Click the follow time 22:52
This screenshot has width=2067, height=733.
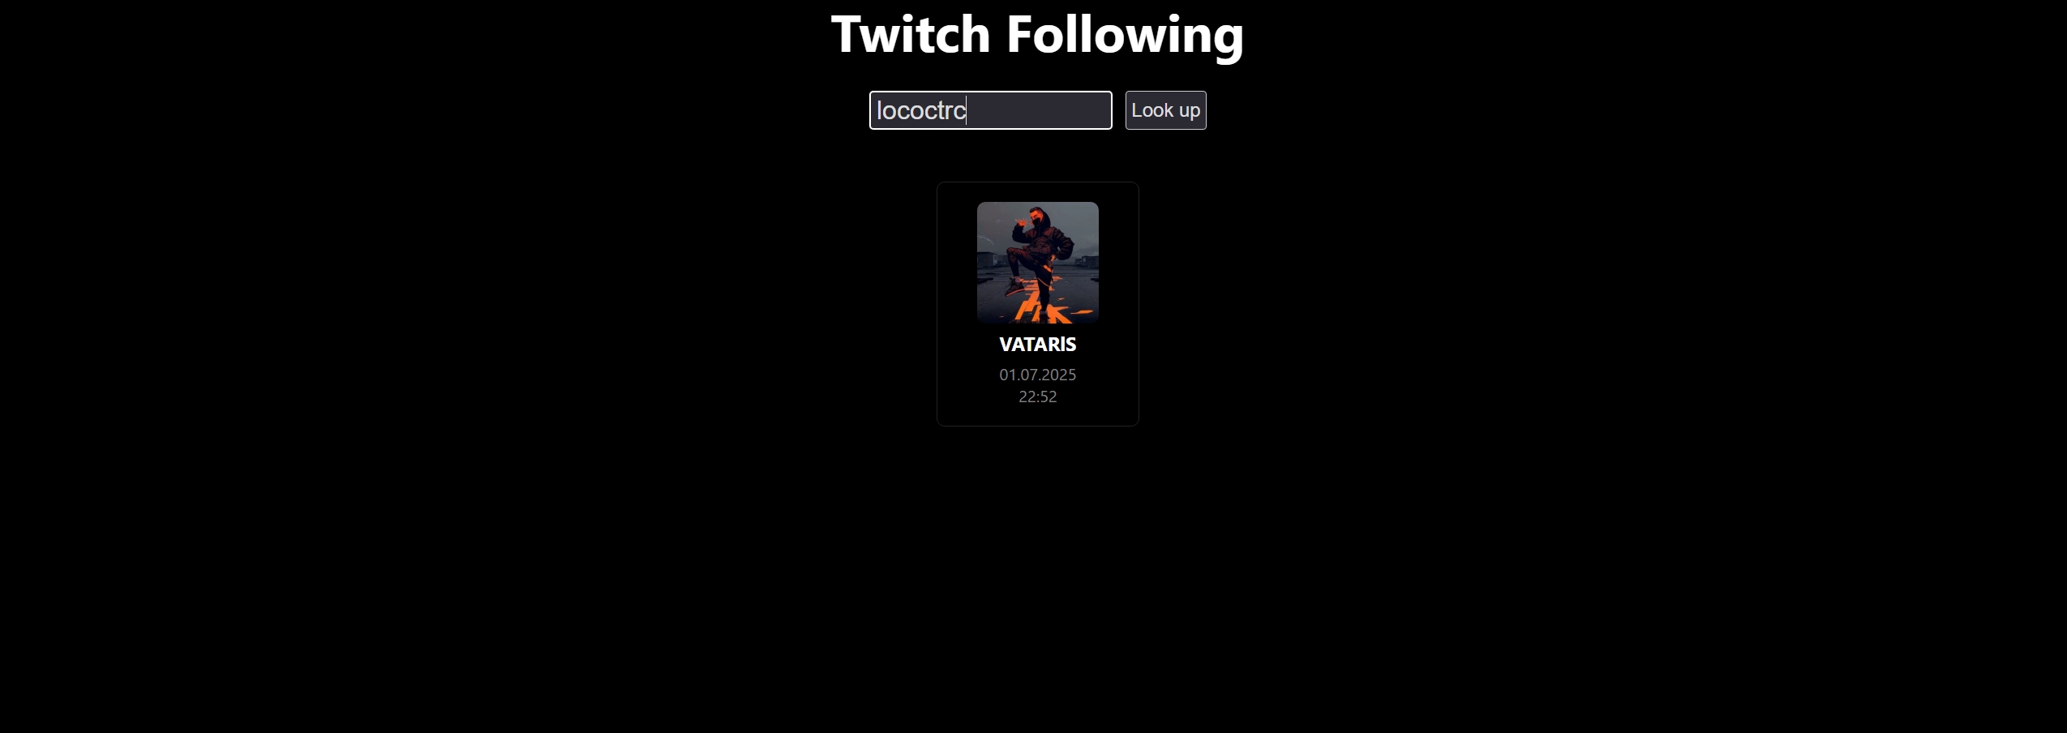click(1037, 397)
